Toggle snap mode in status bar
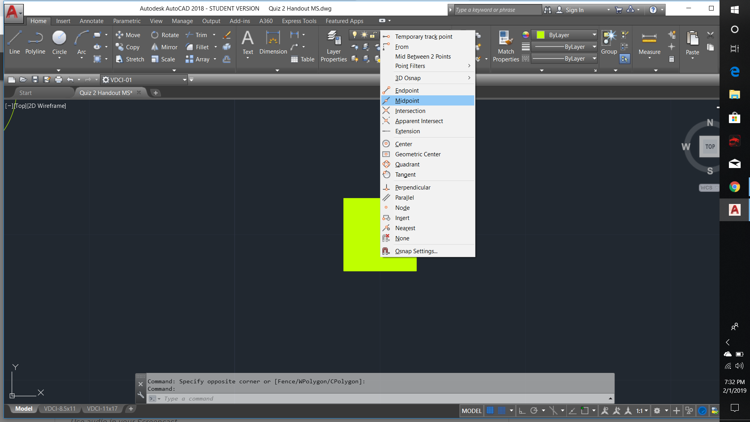The height and width of the screenshot is (422, 750). pyautogui.click(x=502, y=411)
